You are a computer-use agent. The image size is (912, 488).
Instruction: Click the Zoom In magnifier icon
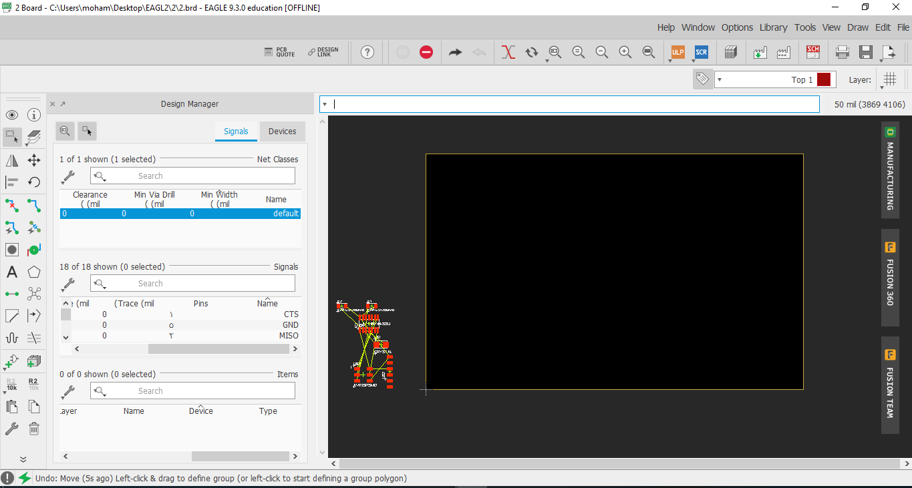(x=625, y=52)
